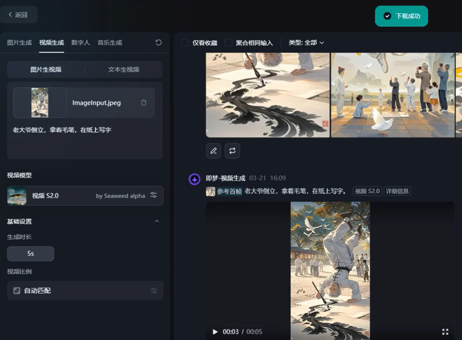Open 自动匹配 ratio settings sliders icon

154,291
